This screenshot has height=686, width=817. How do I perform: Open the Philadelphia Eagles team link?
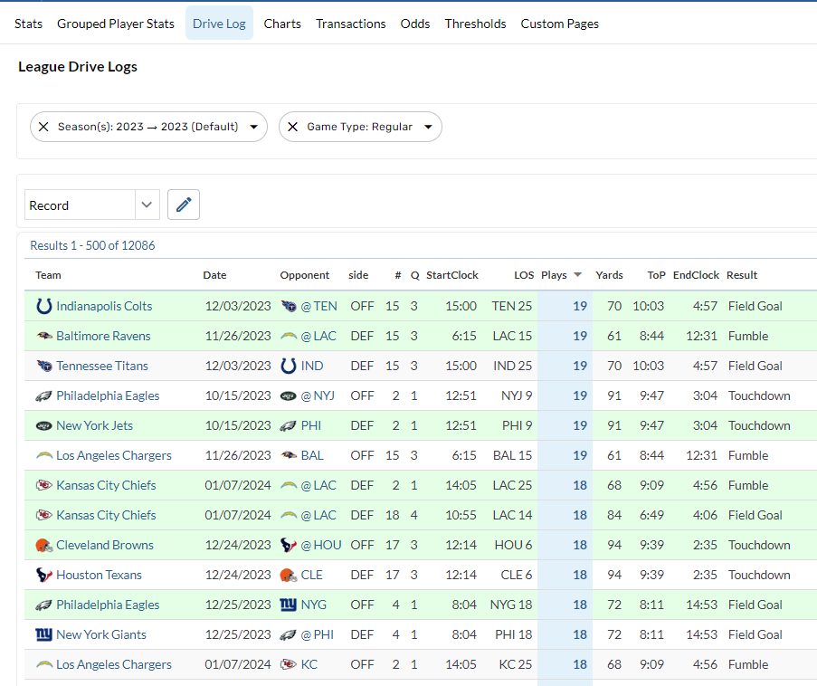[108, 395]
